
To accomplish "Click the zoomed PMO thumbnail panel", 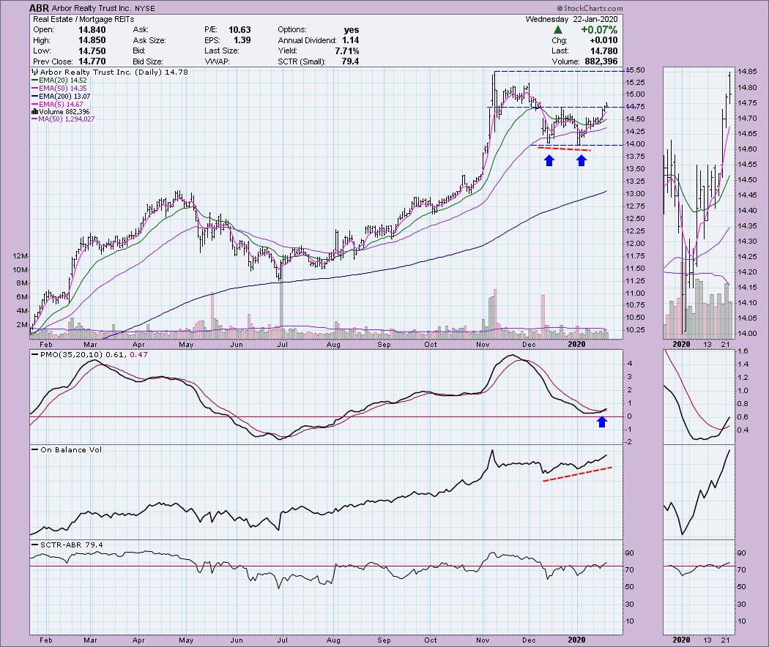I will 699,396.
